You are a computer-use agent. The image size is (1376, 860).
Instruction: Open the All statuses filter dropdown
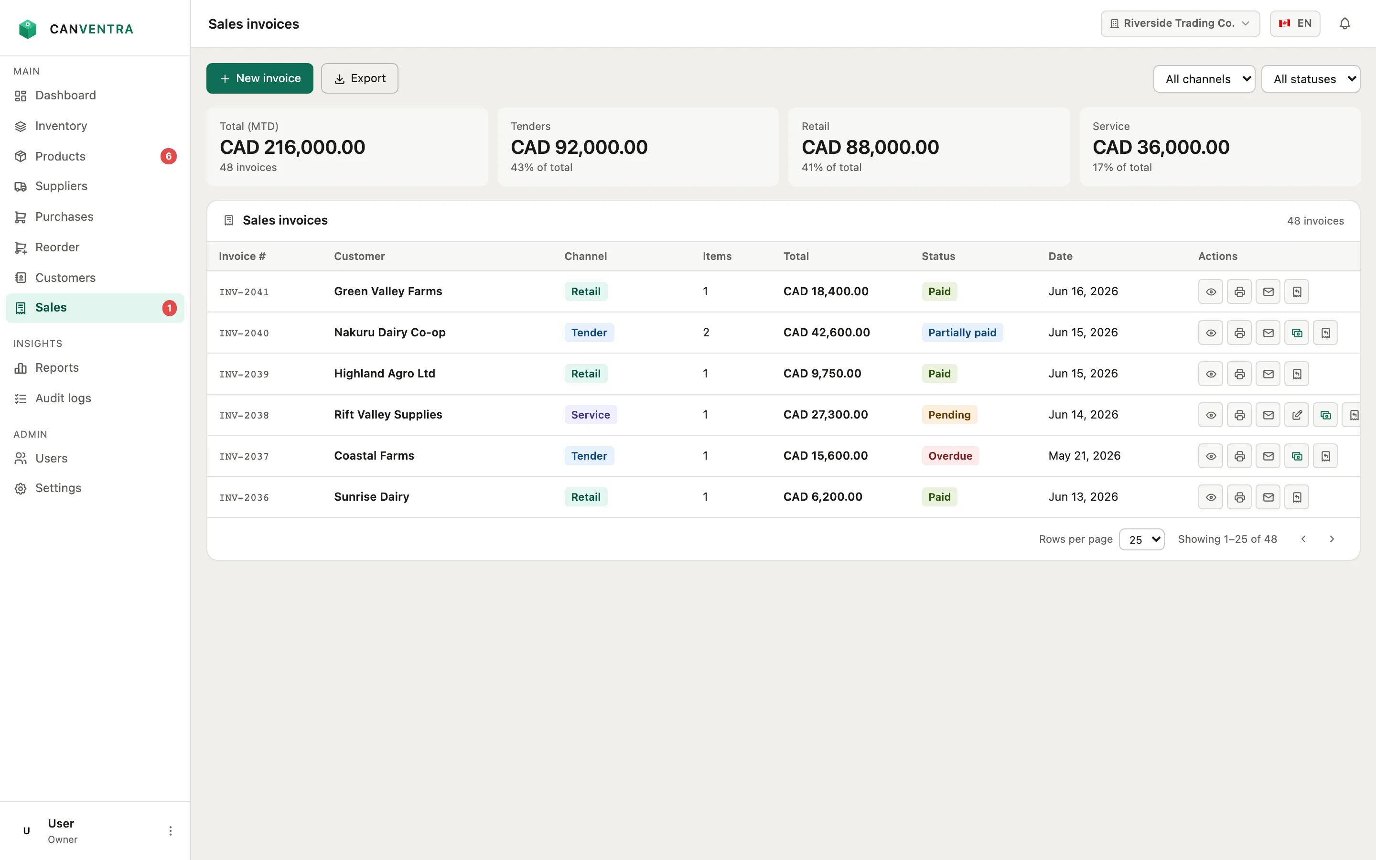(1311, 79)
